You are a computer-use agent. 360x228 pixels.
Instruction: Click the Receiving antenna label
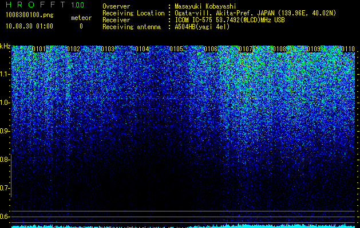[132, 27]
